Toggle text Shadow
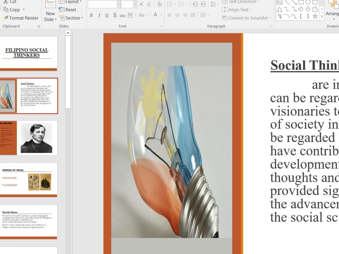This screenshot has height=254, width=339. point(115,15)
